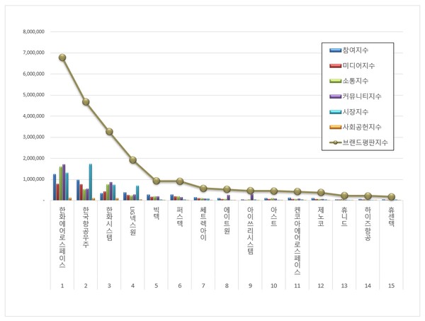Click the line data point for 한국항공우주

coord(86,102)
